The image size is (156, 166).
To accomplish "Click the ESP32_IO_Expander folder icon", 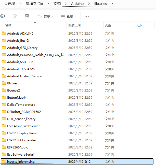I will 4,140.
